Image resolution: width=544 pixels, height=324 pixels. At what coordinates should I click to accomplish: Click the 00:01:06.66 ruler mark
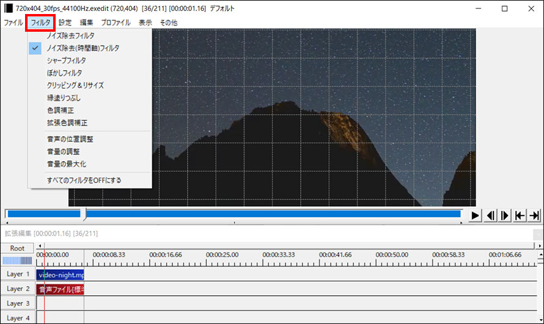[505, 255]
